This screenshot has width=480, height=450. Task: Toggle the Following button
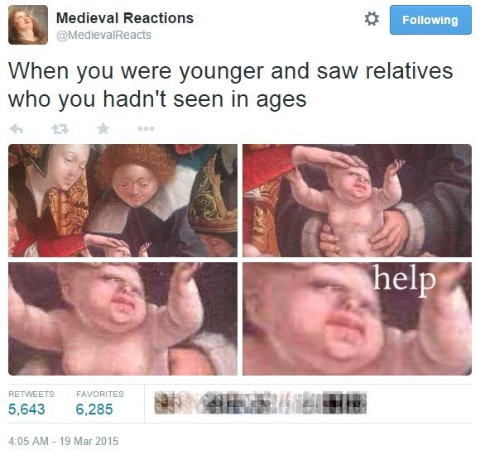430,20
